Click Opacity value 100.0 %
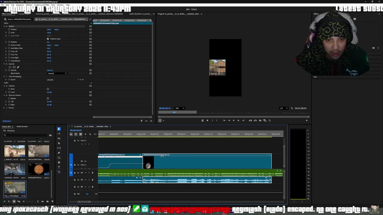 click(x=50, y=70)
